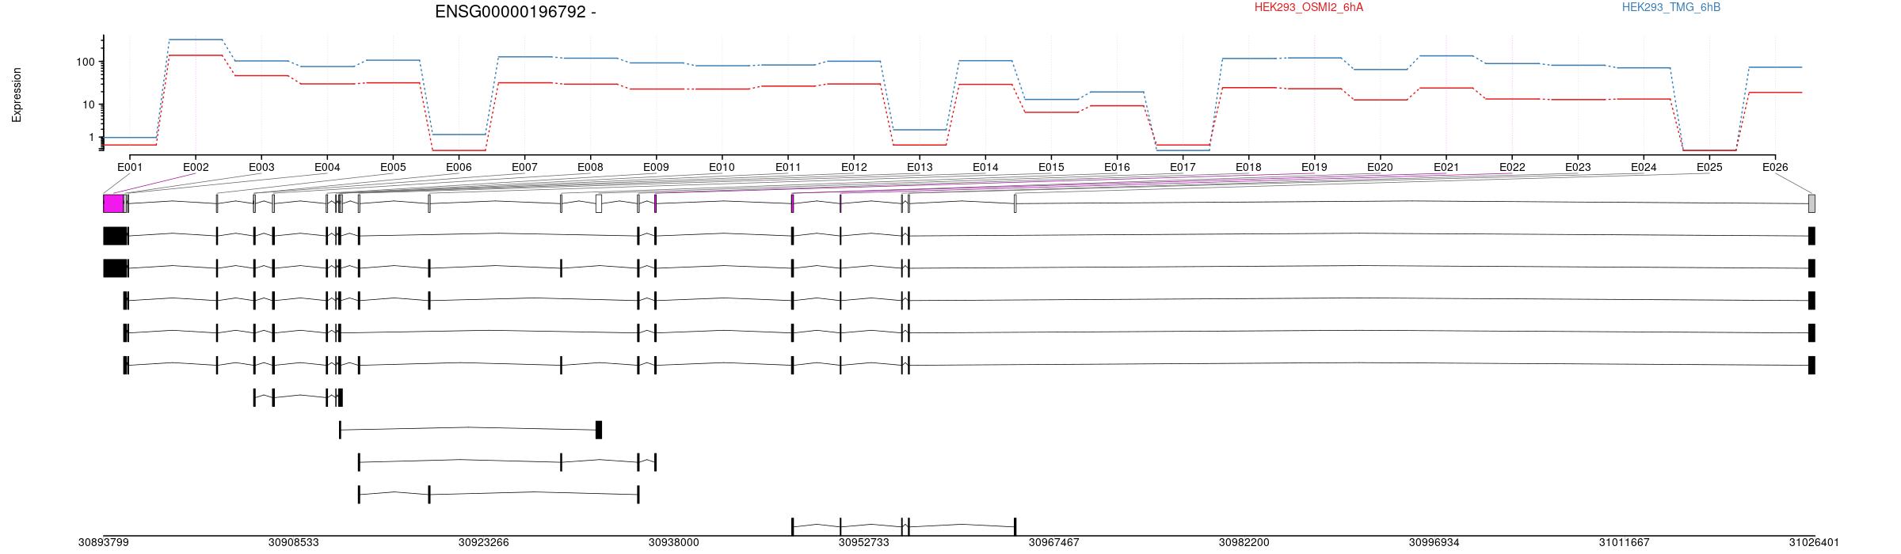
Task: Select the HEK293_OSMI2_6hA legend label
Action: (1309, 7)
